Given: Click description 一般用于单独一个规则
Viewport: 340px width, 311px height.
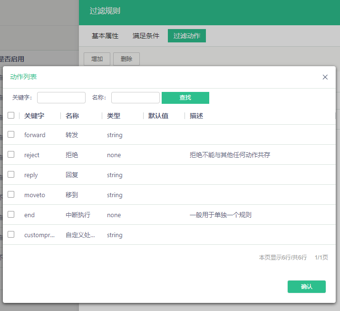Looking at the screenshot, I should pos(221,215).
